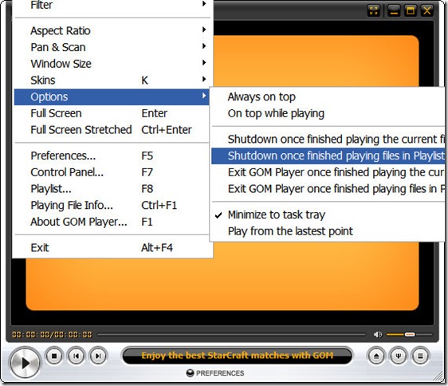Click the fullscreen icon in title bar

373,11
